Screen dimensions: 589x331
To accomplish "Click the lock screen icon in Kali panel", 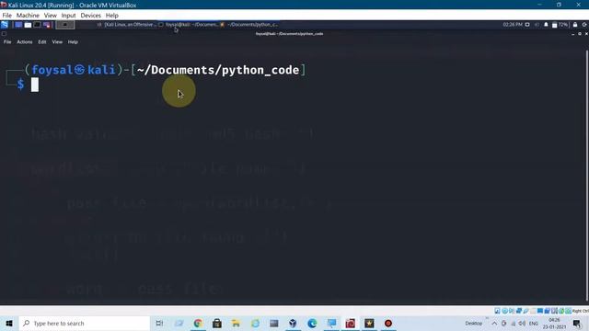I will tap(574, 25).
